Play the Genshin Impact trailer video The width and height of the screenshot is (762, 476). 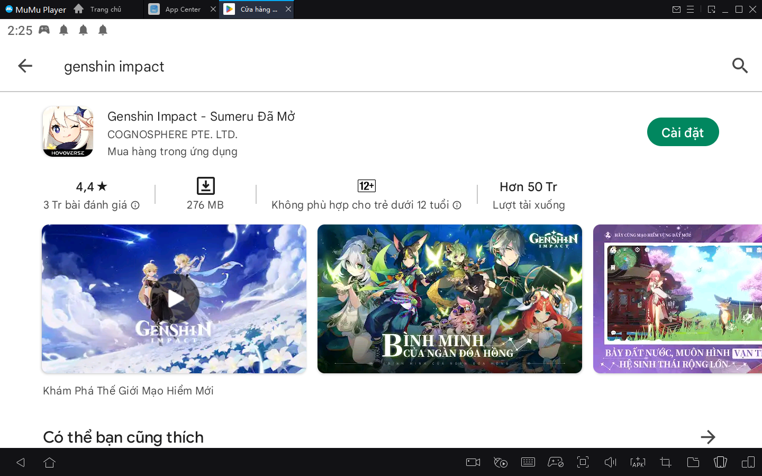[175, 299]
